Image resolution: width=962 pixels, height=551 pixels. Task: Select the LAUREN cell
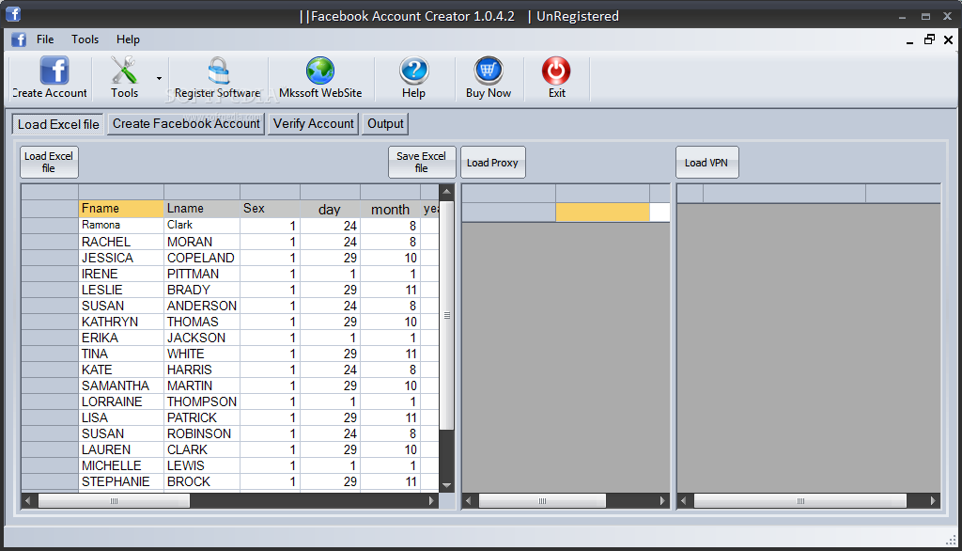pyautogui.click(x=121, y=449)
